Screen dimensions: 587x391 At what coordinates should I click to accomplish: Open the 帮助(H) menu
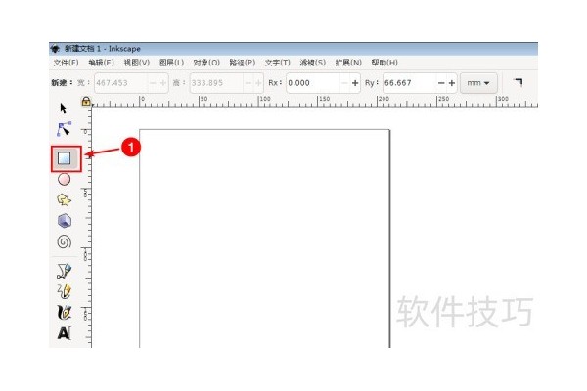pyautogui.click(x=384, y=63)
